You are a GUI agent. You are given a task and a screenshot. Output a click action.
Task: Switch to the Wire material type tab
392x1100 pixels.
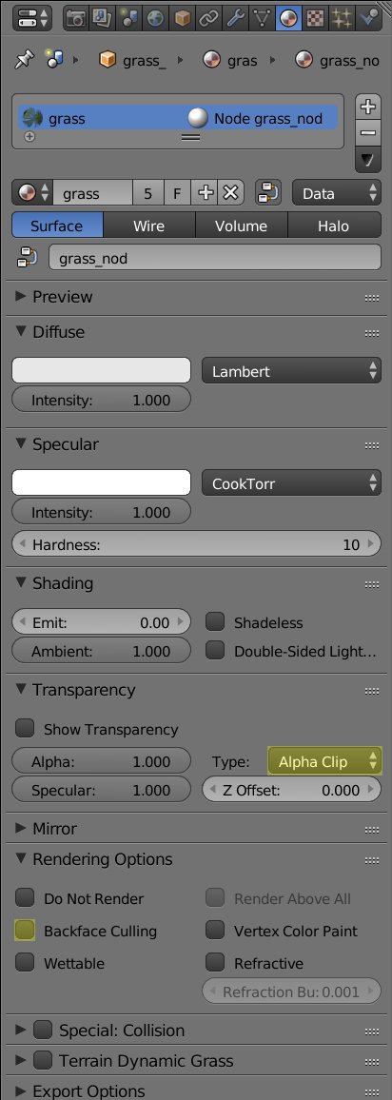148,226
